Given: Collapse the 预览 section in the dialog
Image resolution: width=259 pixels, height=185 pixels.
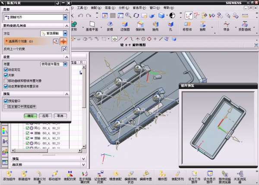Looking at the screenshot, I should [x=67, y=94].
